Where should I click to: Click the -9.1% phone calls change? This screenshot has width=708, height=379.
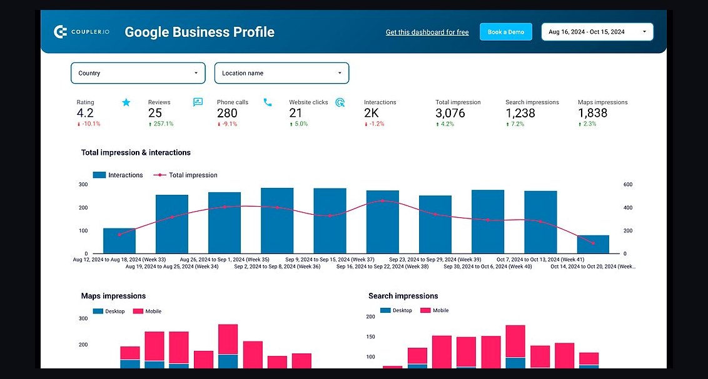(228, 124)
